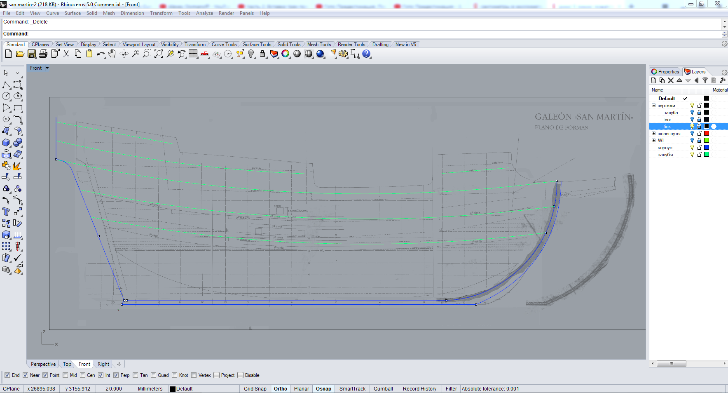Image resolution: width=728 pixels, height=393 pixels.
Task: Click the Text object tool
Action: click(x=6, y=212)
